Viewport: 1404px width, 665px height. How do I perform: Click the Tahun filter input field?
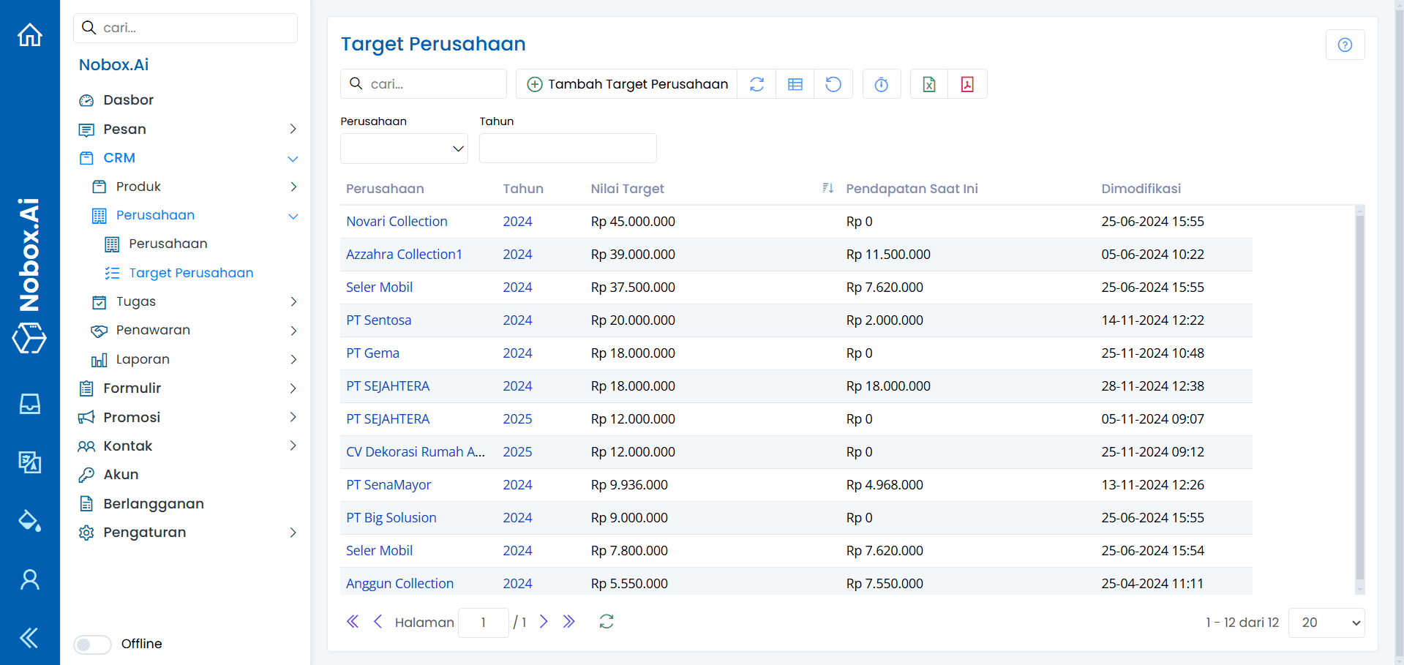click(x=568, y=149)
